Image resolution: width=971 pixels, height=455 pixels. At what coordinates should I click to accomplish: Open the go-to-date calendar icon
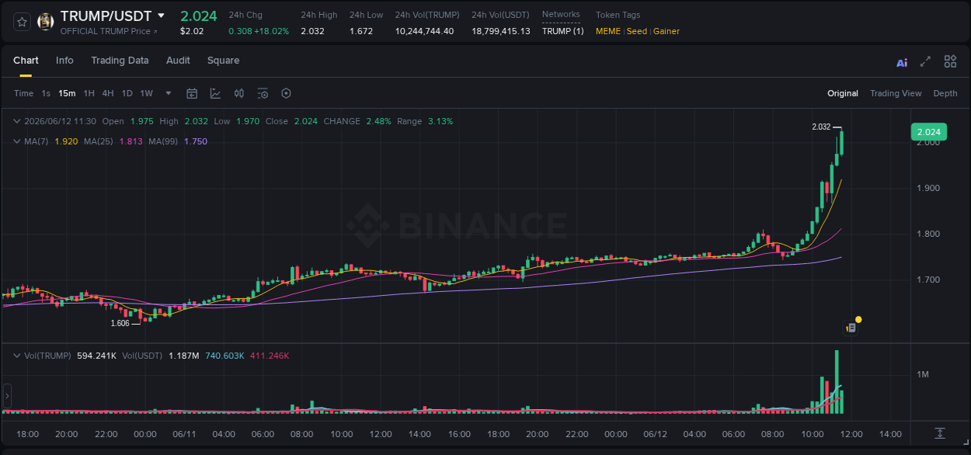pyautogui.click(x=192, y=93)
